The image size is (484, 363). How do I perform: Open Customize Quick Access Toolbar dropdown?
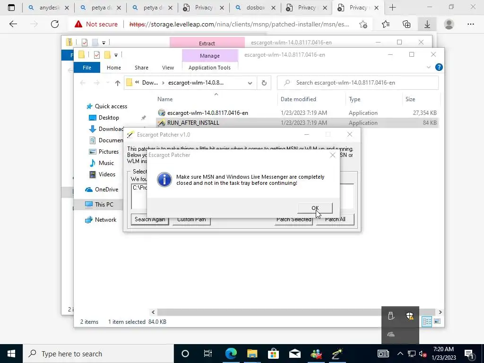pos(116,55)
